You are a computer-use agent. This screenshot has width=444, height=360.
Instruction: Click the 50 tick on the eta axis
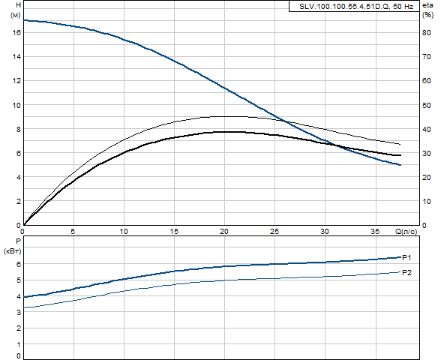click(x=427, y=105)
